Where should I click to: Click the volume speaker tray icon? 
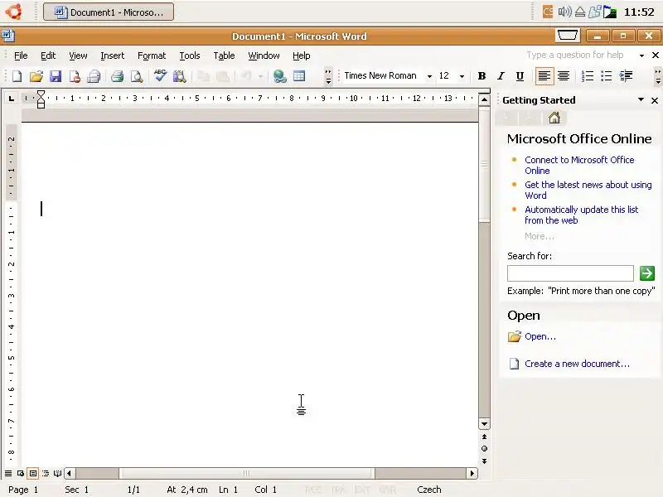(564, 12)
